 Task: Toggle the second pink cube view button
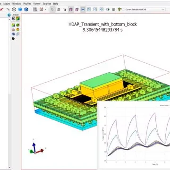(77, 9)
